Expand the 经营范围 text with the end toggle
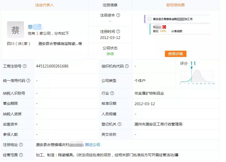The image size is (226, 162). coord(177,155)
